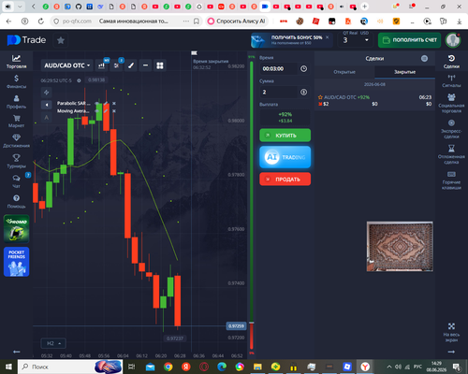Click the dollar icon next to amount field

point(303,92)
